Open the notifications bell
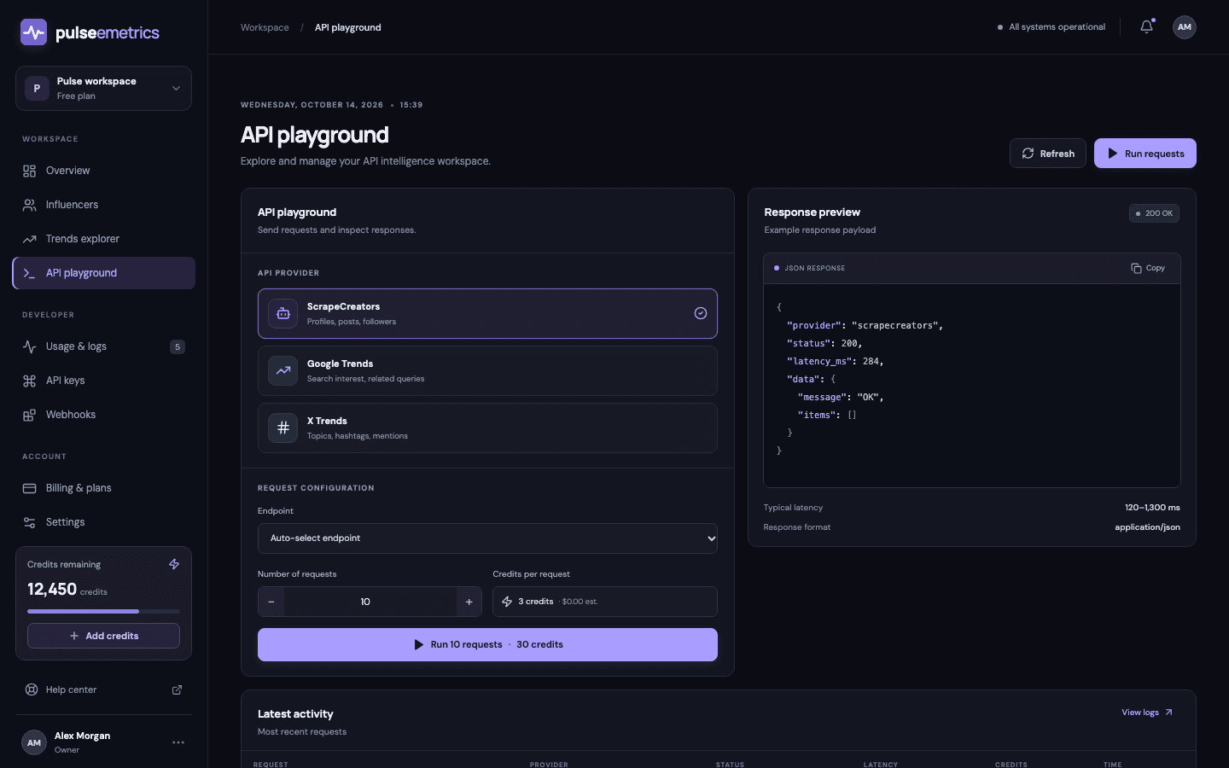This screenshot has height=768, width=1229. coord(1146,26)
